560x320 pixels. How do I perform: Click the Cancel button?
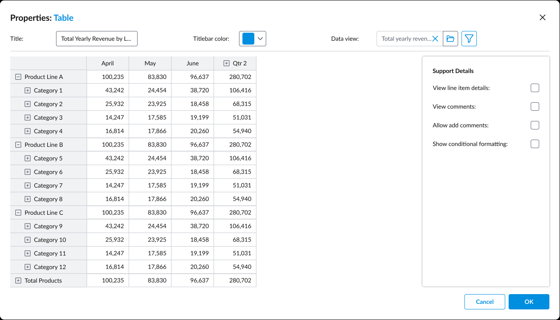coord(484,302)
